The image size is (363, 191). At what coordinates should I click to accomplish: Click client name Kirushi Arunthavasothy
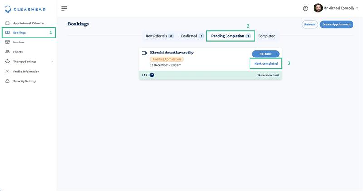coord(172,53)
